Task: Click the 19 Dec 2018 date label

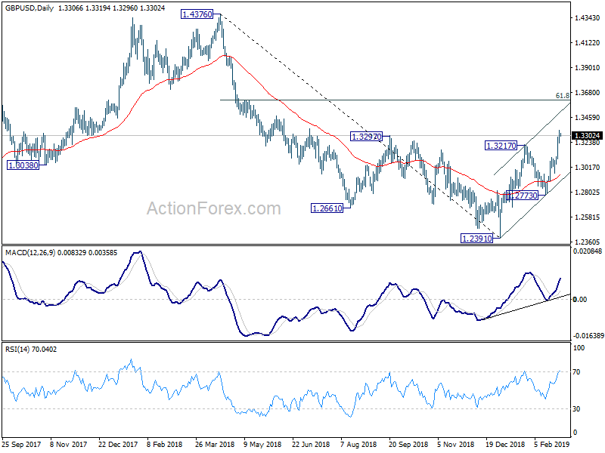Action: click(x=505, y=444)
